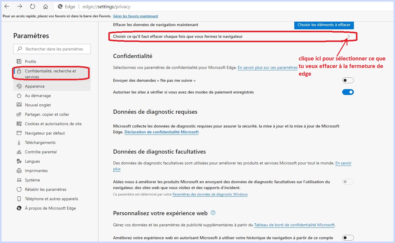395x243 pixels.
Task: Reload the page with the refresh icon
Action: point(33,6)
